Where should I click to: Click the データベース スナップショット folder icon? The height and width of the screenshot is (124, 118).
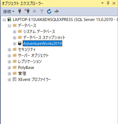pyautogui.click(x=20, y=37)
